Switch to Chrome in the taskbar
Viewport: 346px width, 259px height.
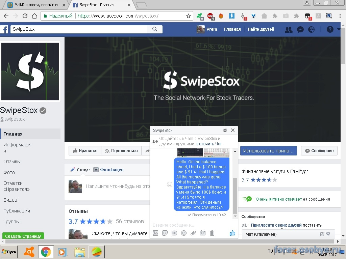[x=46, y=252]
